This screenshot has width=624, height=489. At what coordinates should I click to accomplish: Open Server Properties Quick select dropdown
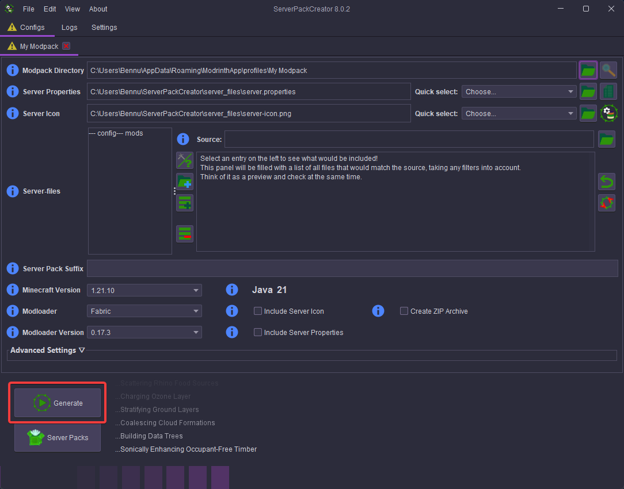(519, 92)
